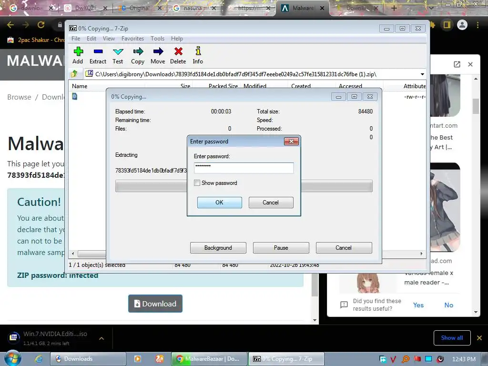Reload the Chrome page

click(41, 25)
